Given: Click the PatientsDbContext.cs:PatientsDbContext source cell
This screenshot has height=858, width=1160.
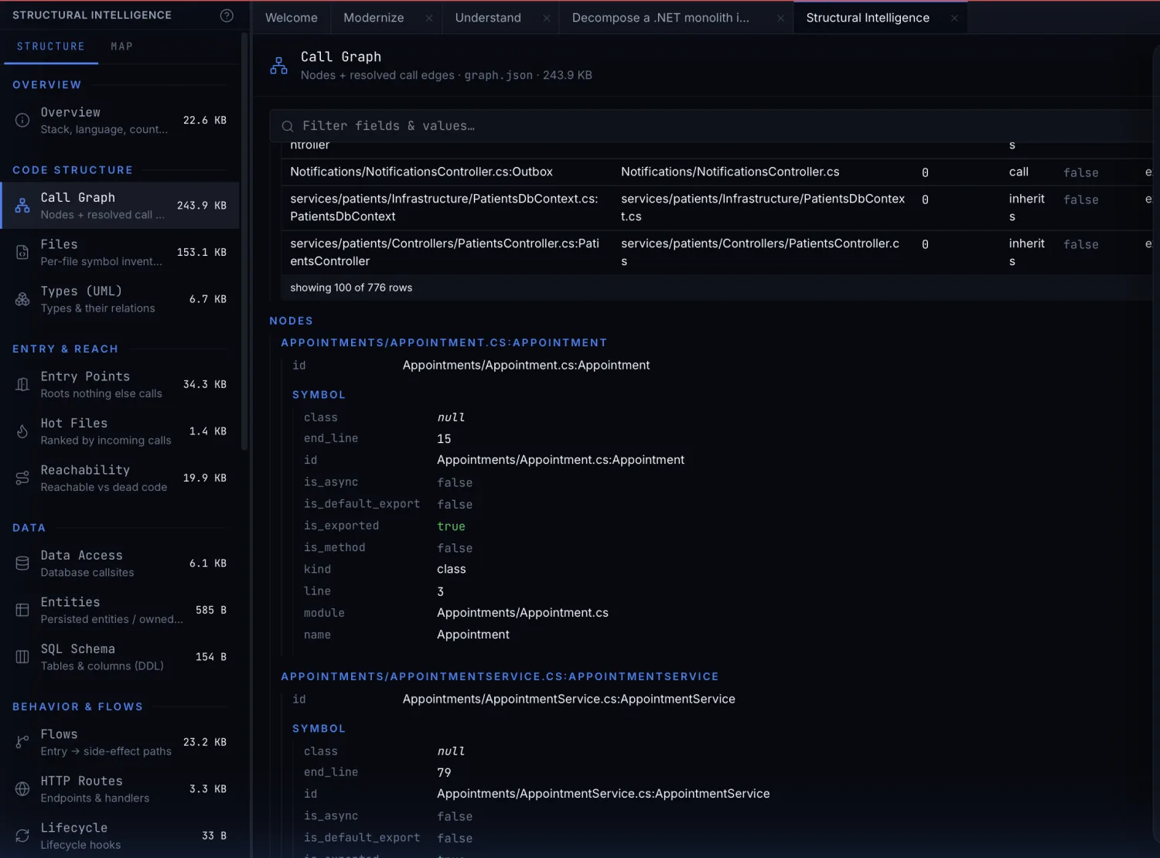Looking at the screenshot, I should click(444, 208).
